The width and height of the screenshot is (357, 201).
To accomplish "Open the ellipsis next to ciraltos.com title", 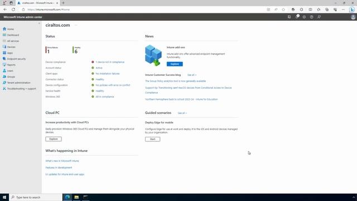I will (x=76, y=25).
